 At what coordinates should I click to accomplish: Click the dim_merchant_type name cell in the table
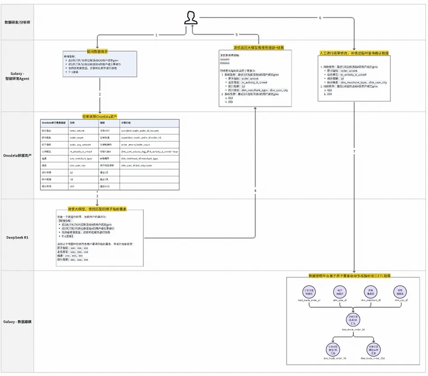[83, 158]
